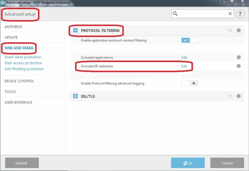Click the Default button
The image size is (249, 171).
[22, 163]
